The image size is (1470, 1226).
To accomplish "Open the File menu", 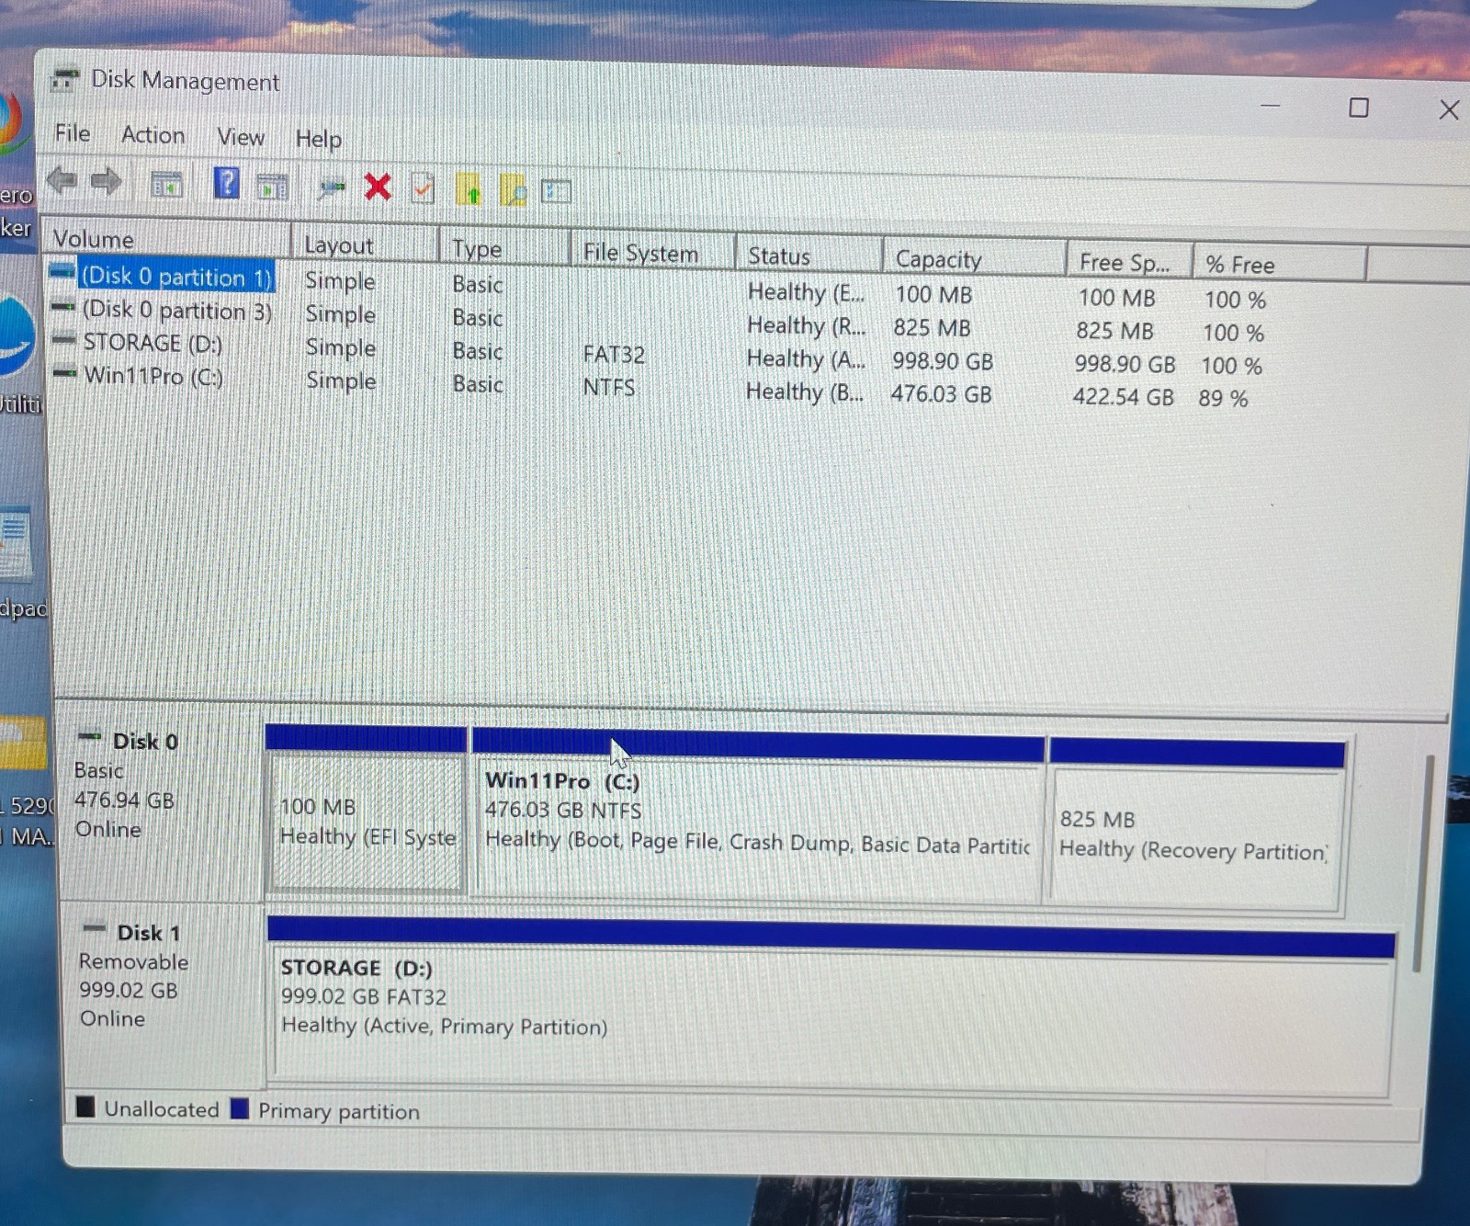I will pyautogui.click(x=73, y=133).
